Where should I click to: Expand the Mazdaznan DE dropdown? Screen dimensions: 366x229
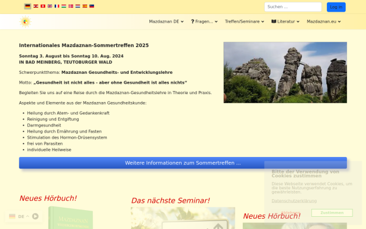(166, 21)
